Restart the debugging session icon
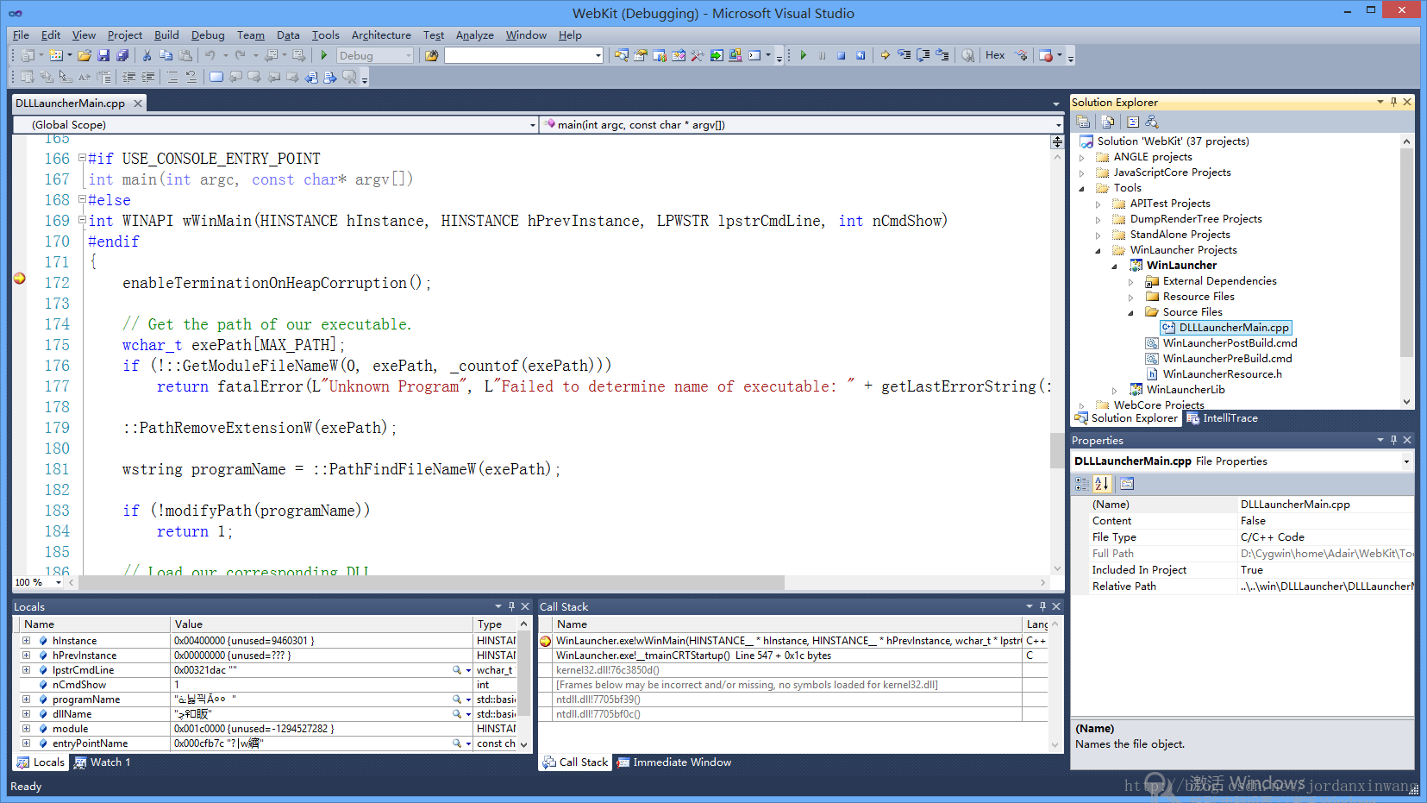The height and width of the screenshot is (803, 1427). coord(861,55)
